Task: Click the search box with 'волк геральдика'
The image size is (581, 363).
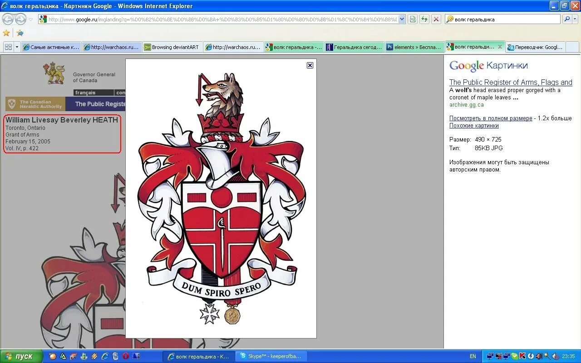Action: click(x=503, y=20)
